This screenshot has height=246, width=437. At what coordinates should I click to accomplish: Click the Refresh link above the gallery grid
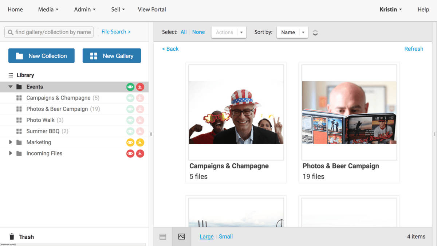[414, 48]
